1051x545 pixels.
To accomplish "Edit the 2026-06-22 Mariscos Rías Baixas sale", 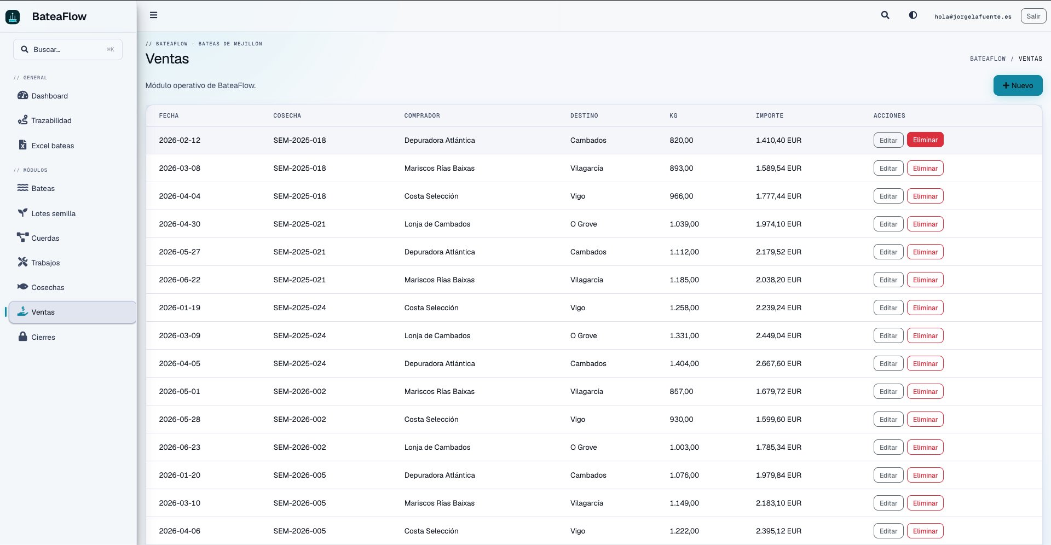I will click(x=888, y=280).
